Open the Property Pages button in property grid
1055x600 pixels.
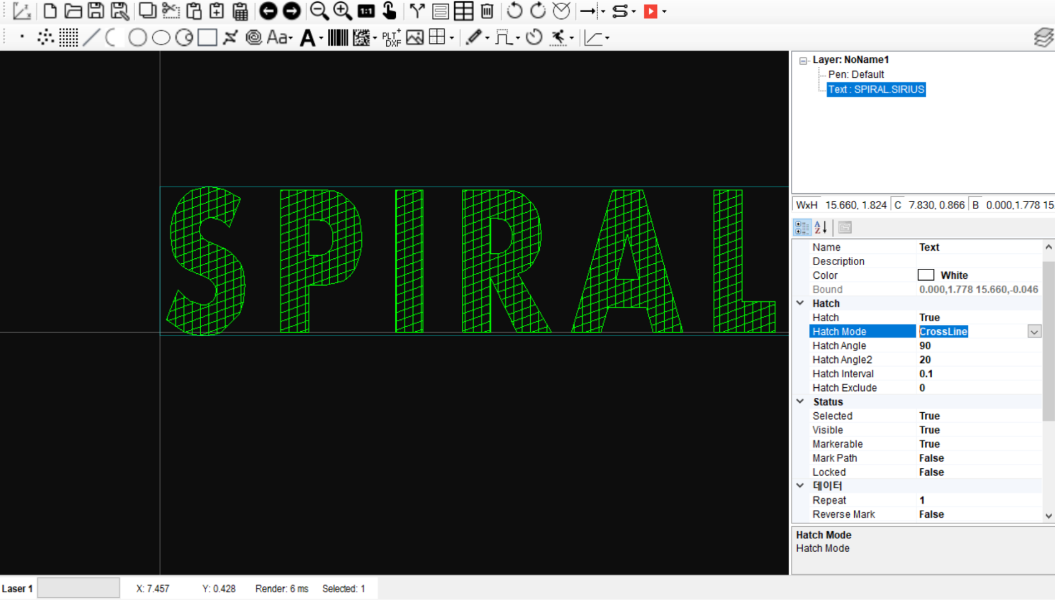click(845, 227)
